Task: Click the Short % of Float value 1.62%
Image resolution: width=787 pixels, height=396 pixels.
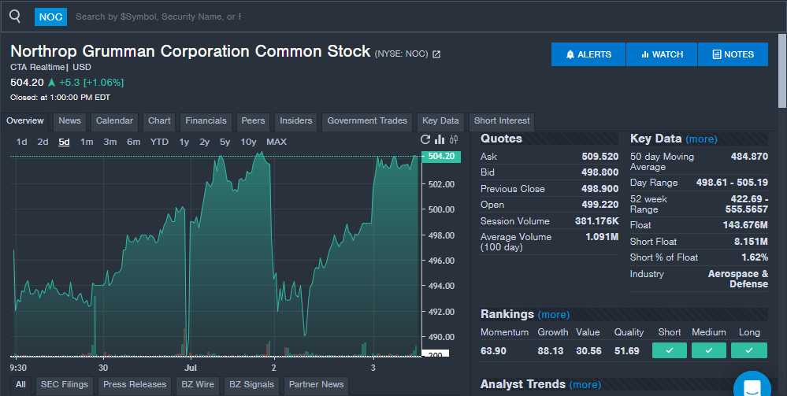Action: (x=755, y=257)
